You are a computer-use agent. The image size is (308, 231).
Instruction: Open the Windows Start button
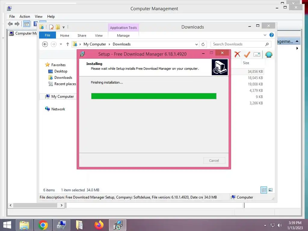7,225
